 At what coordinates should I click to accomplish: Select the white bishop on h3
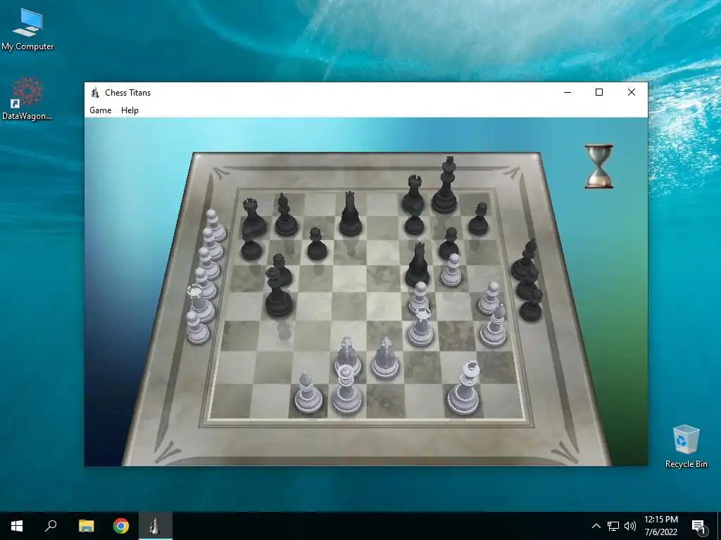coord(494,326)
